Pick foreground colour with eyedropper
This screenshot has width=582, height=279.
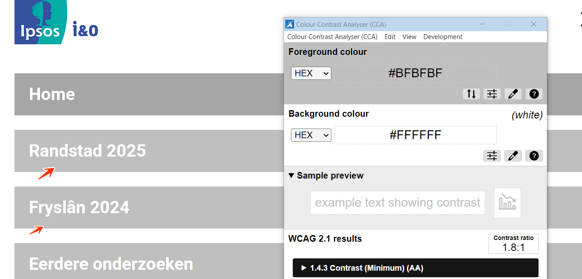click(513, 94)
